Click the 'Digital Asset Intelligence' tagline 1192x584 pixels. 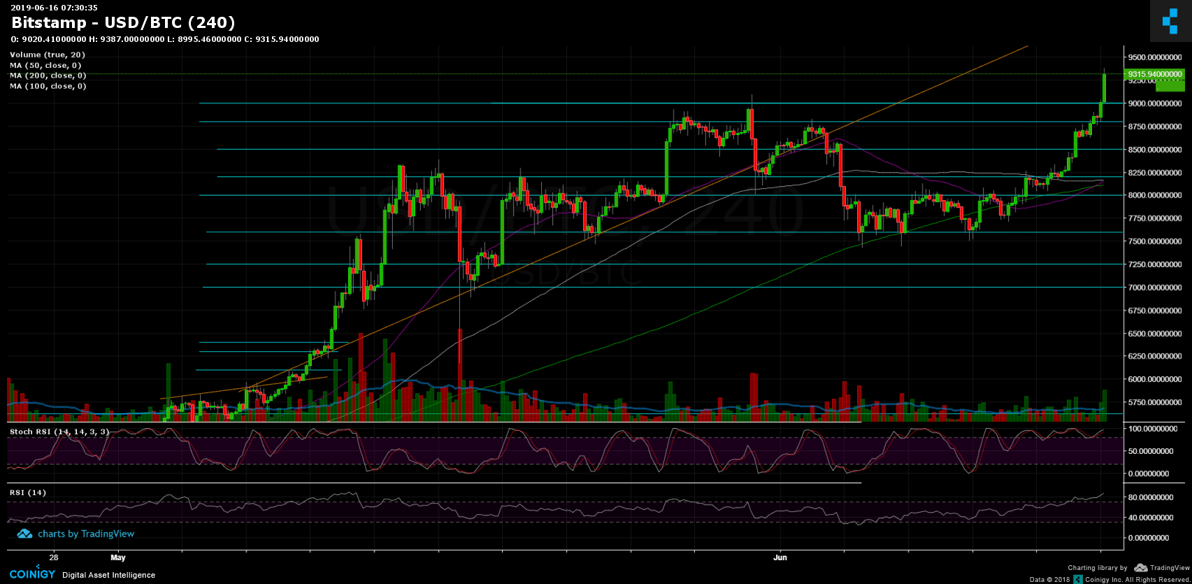point(109,575)
